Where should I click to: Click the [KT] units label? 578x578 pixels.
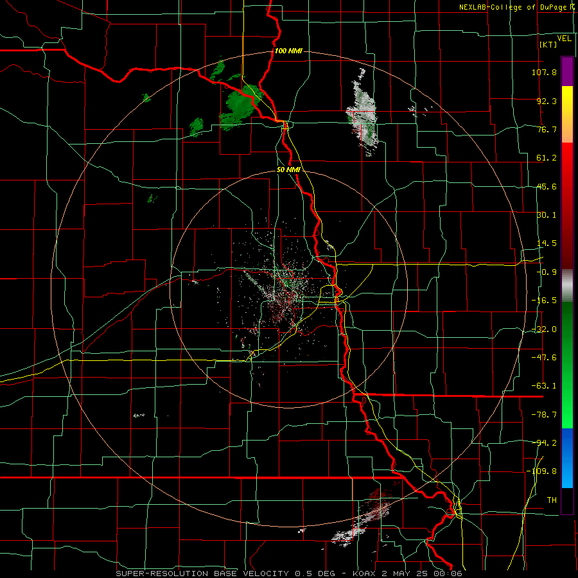(548, 44)
